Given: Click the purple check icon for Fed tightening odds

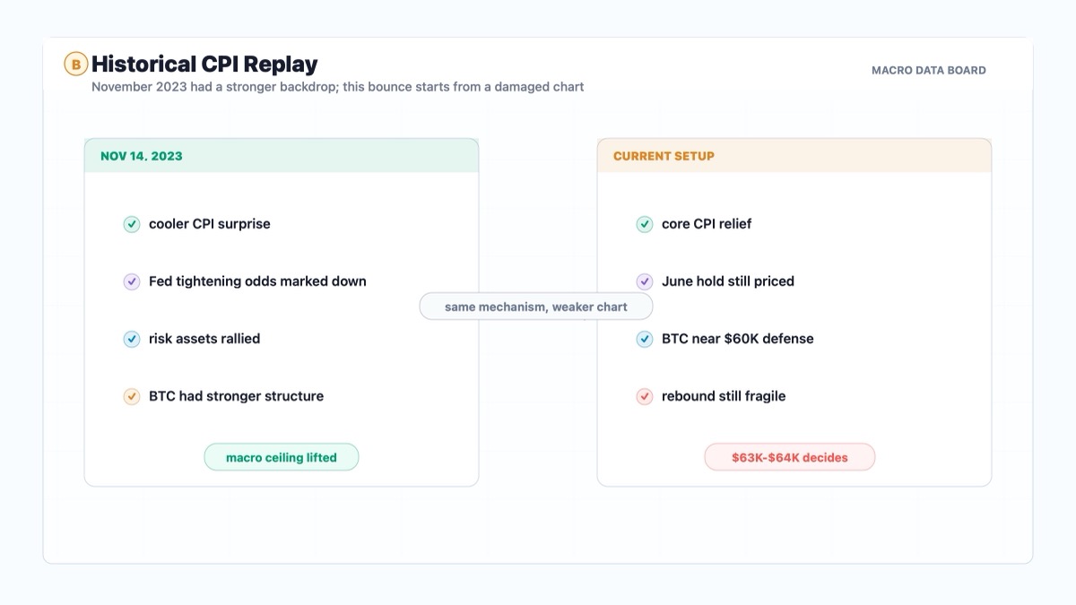Looking at the screenshot, I should point(132,281).
